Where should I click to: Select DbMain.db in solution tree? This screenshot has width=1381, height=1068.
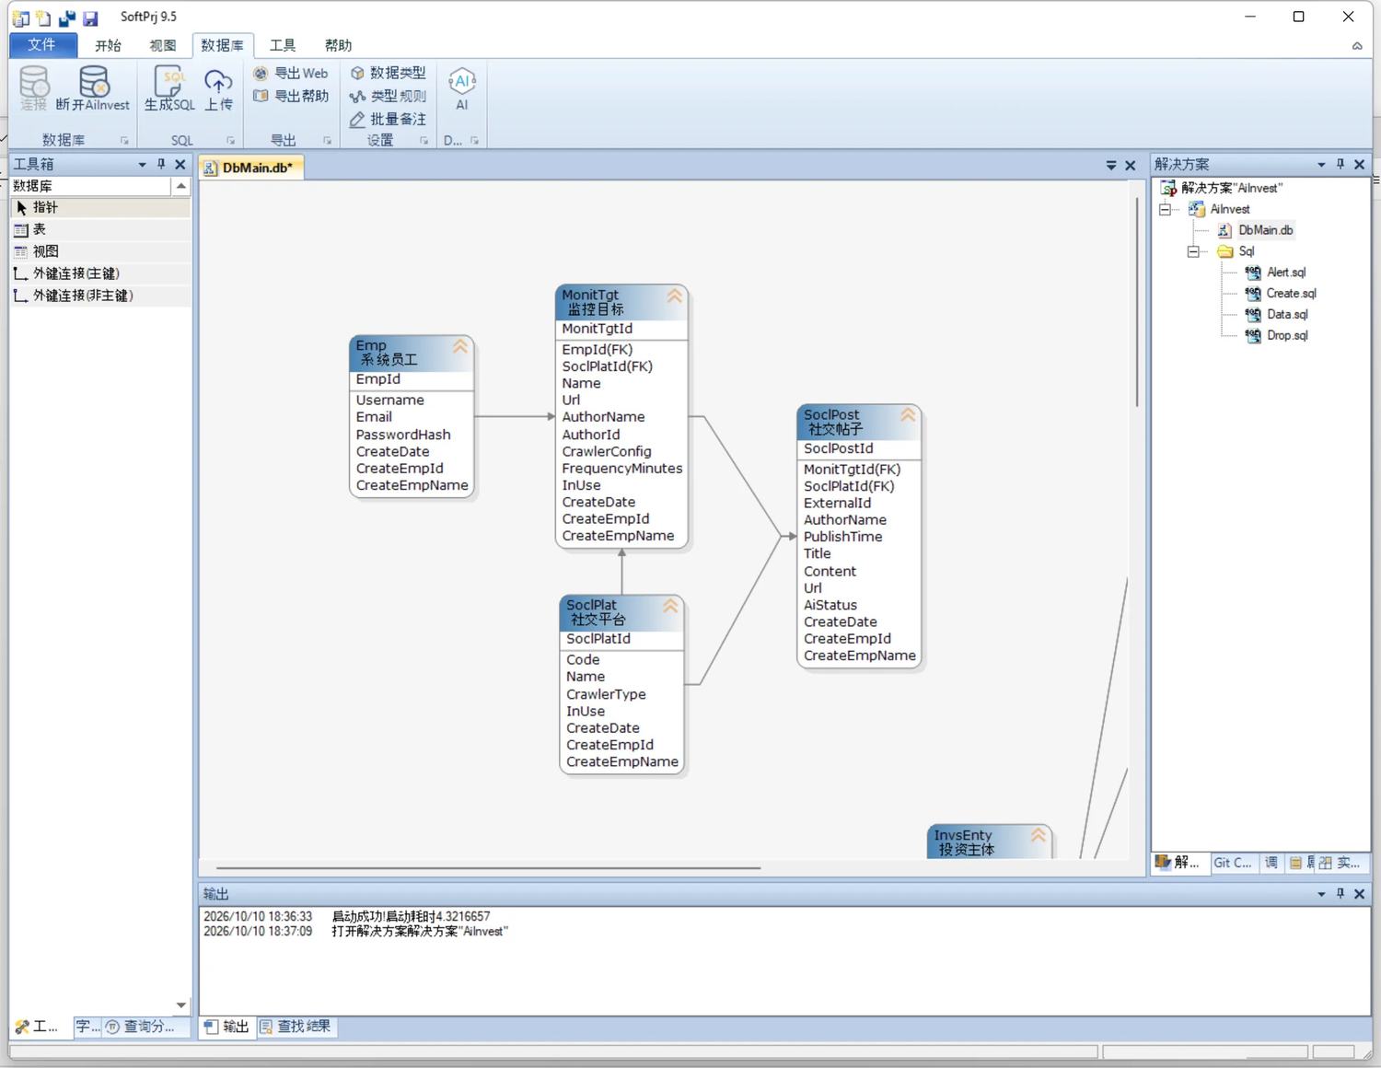click(1265, 230)
